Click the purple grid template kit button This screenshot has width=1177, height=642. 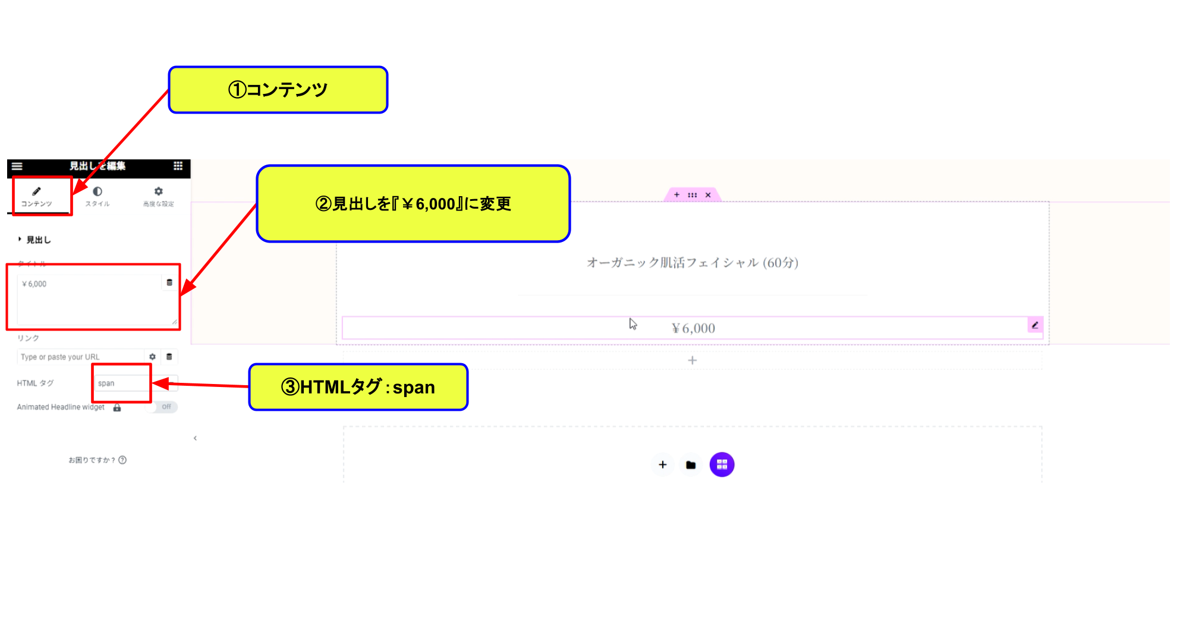tap(722, 465)
